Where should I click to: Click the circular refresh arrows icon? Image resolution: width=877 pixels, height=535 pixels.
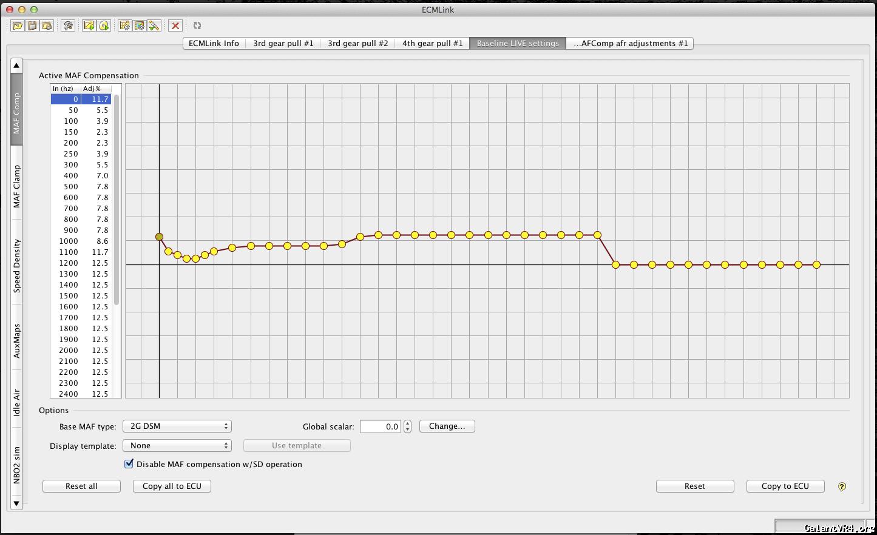pyautogui.click(x=197, y=25)
